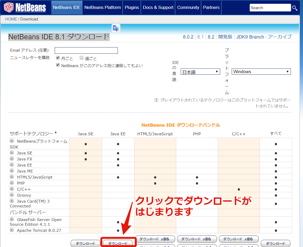Click the Java SE column header
The image size is (303, 247).
(85, 134)
